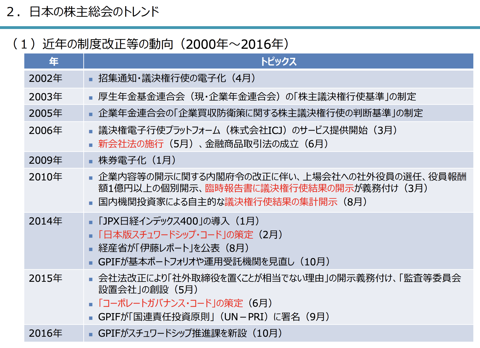Click 経産省が伊藤レポートを公表 entry

[174, 248]
